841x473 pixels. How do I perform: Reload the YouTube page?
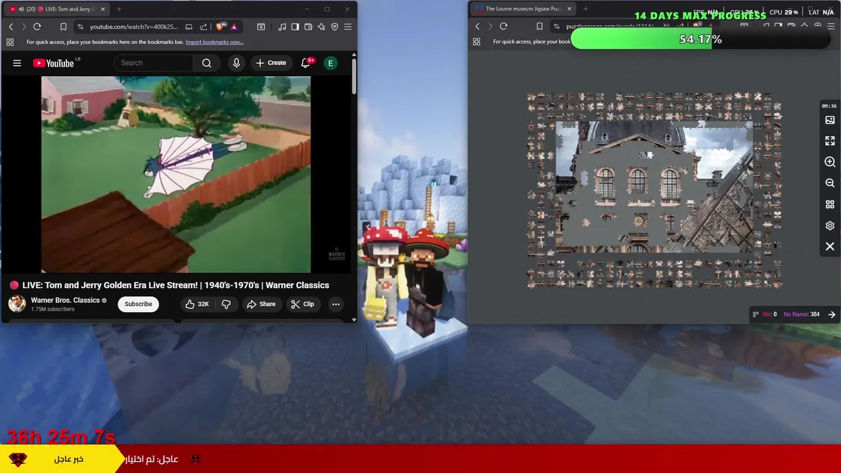37,27
